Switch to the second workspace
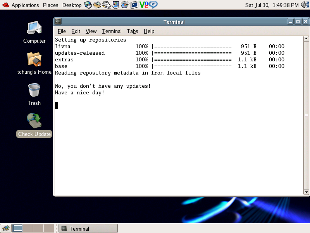Screen dimensions: 310x233 [28, 228]
